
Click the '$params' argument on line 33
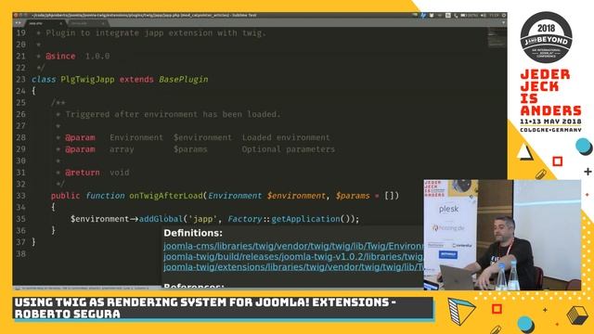pos(353,196)
